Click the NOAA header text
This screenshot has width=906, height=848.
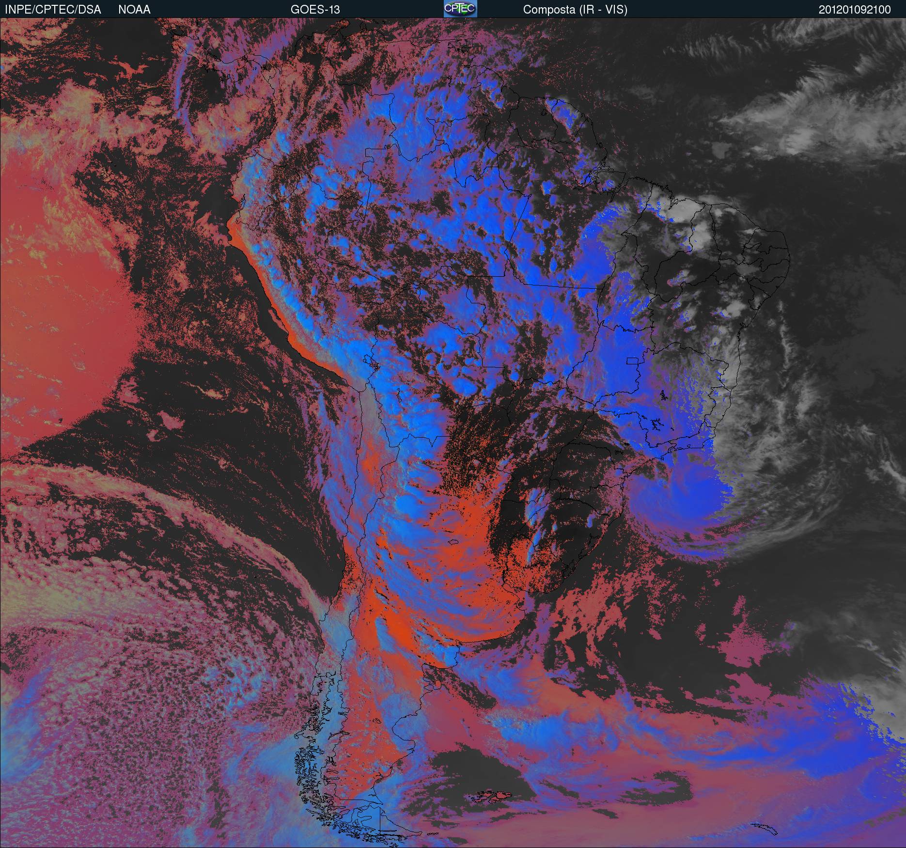[134, 10]
